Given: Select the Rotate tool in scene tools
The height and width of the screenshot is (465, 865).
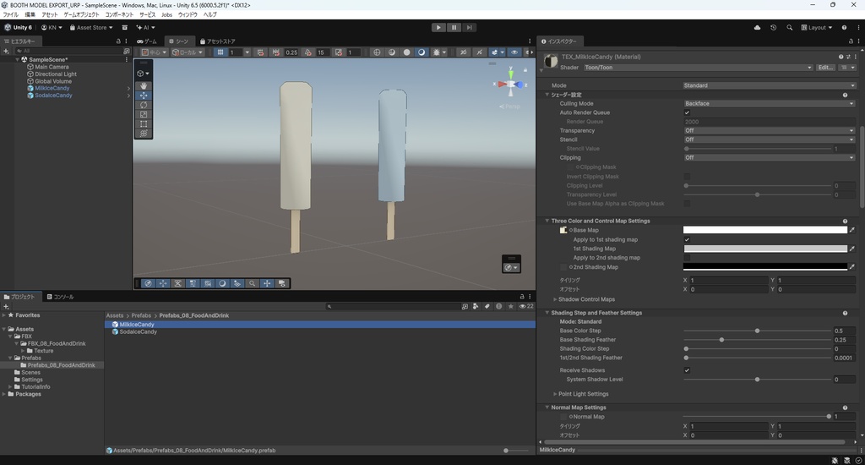Looking at the screenshot, I should coord(144,105).
